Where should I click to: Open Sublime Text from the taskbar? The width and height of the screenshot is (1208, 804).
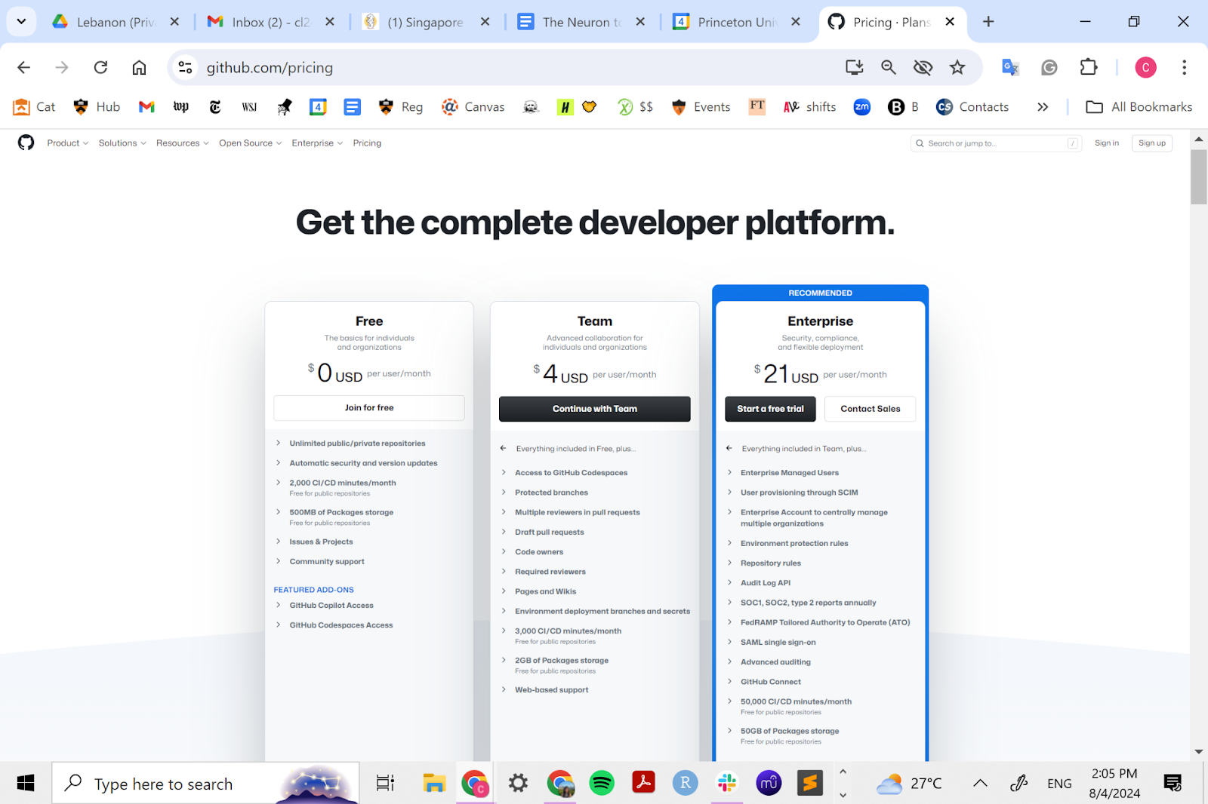[x=810, y=784]
